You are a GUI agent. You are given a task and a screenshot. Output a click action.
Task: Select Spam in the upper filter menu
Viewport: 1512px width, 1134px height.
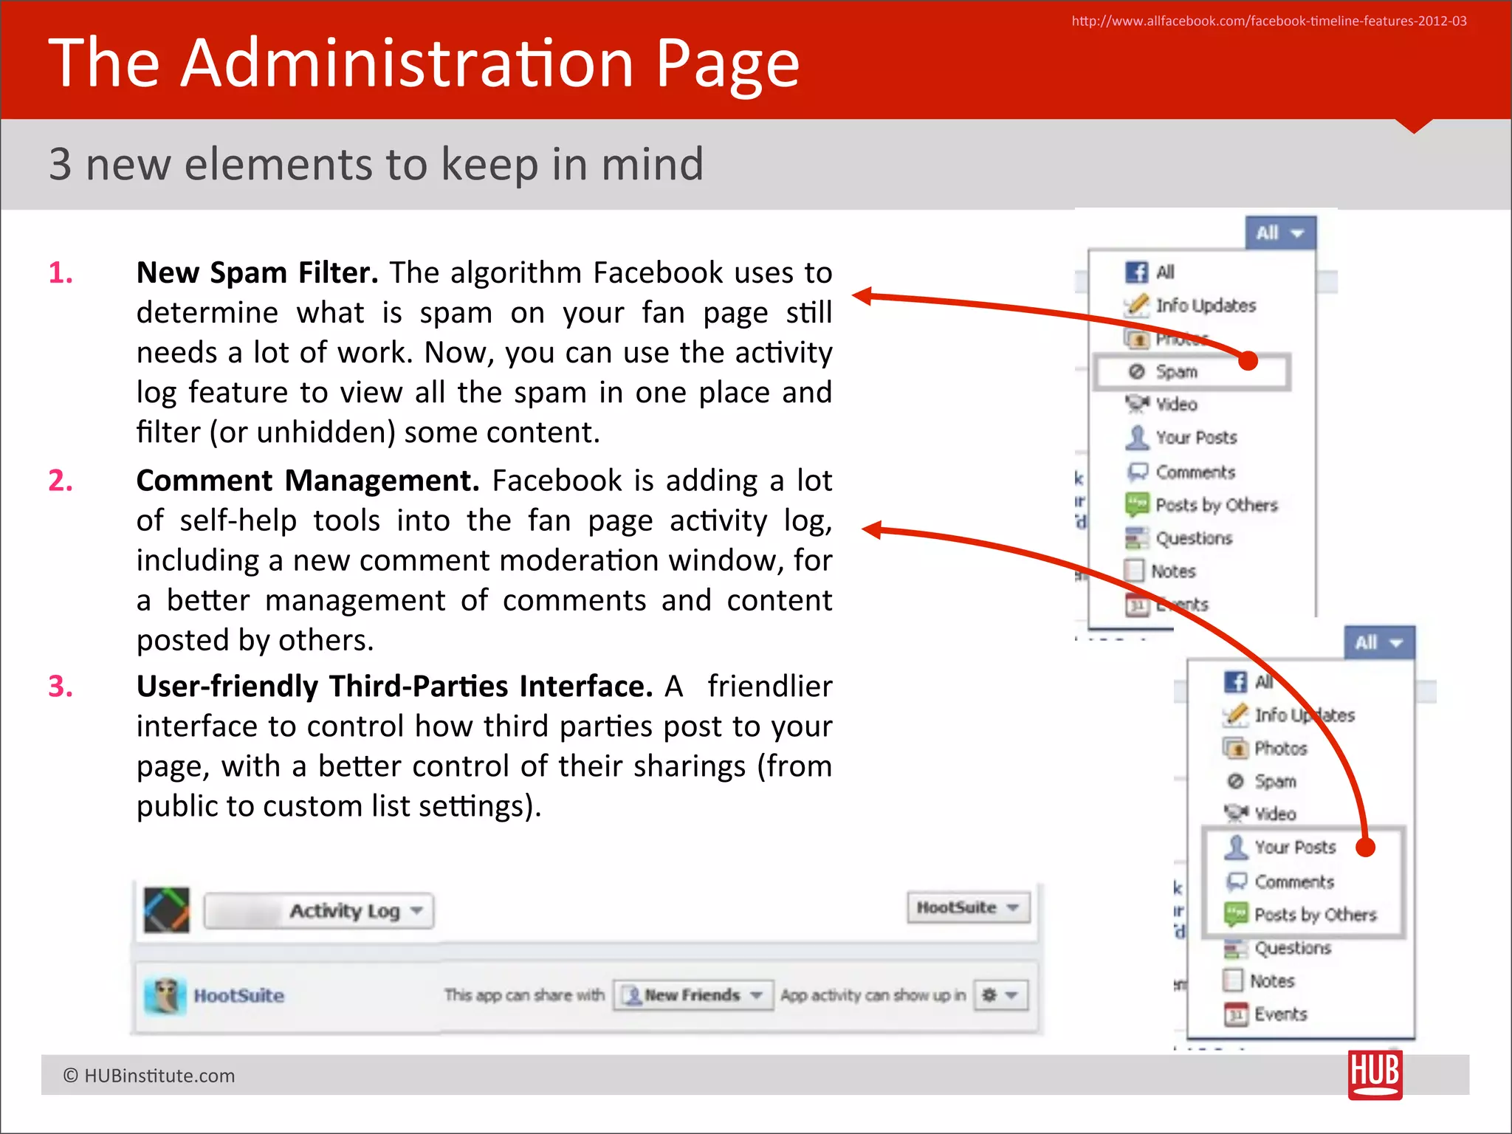[x=1177, y=372]
